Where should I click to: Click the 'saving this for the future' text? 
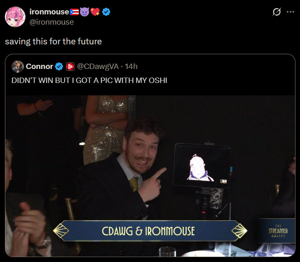click(53, 41)
